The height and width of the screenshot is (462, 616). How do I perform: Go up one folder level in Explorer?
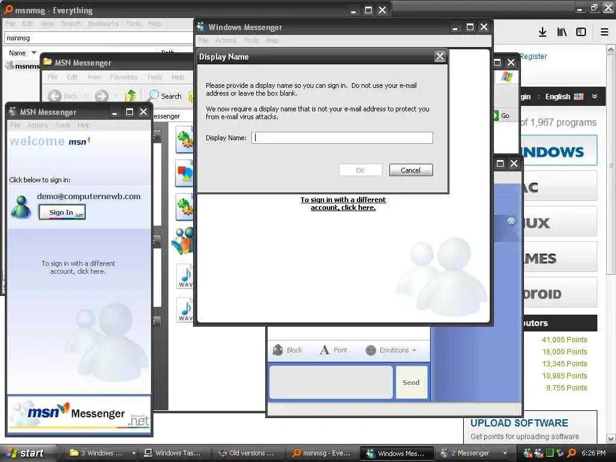tap(131, 96)
